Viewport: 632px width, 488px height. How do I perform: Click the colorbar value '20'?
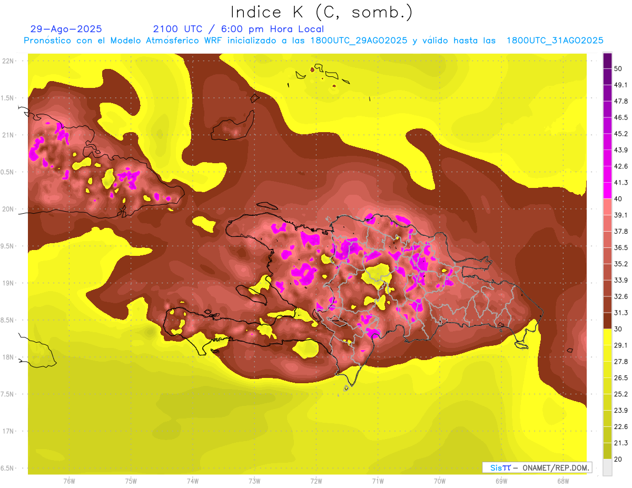click(x=619, y=459)
